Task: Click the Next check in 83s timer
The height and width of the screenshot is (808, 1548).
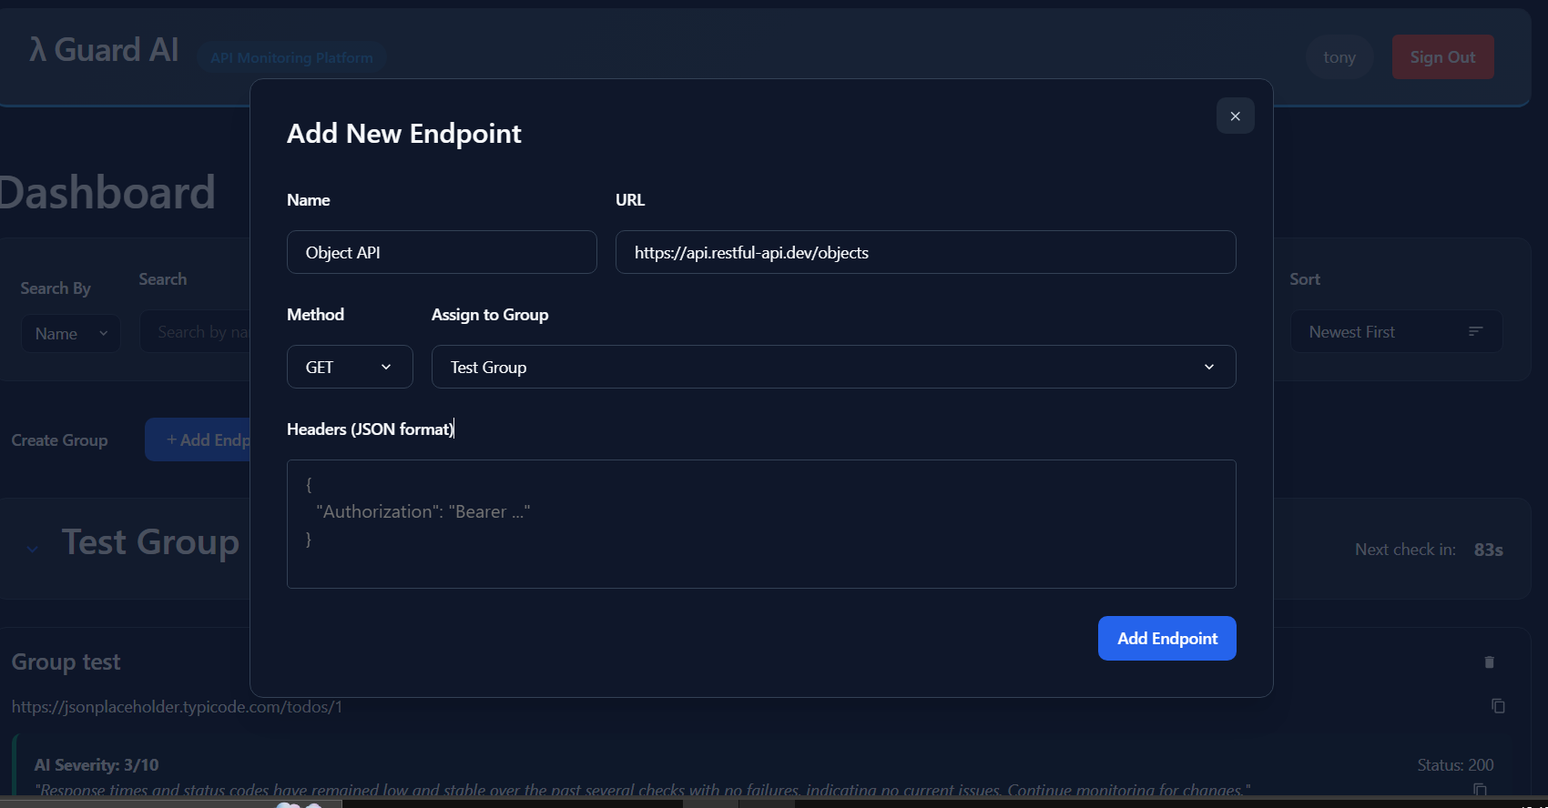Action: 1429,550
